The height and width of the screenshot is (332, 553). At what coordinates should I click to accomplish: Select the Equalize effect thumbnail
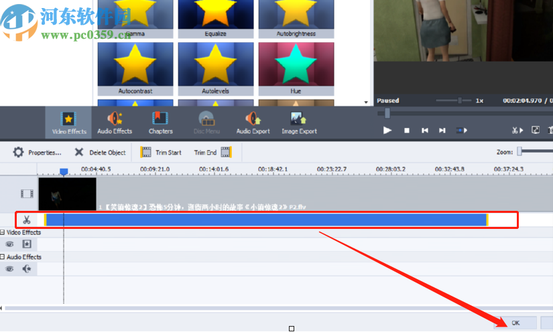point(215,19)
